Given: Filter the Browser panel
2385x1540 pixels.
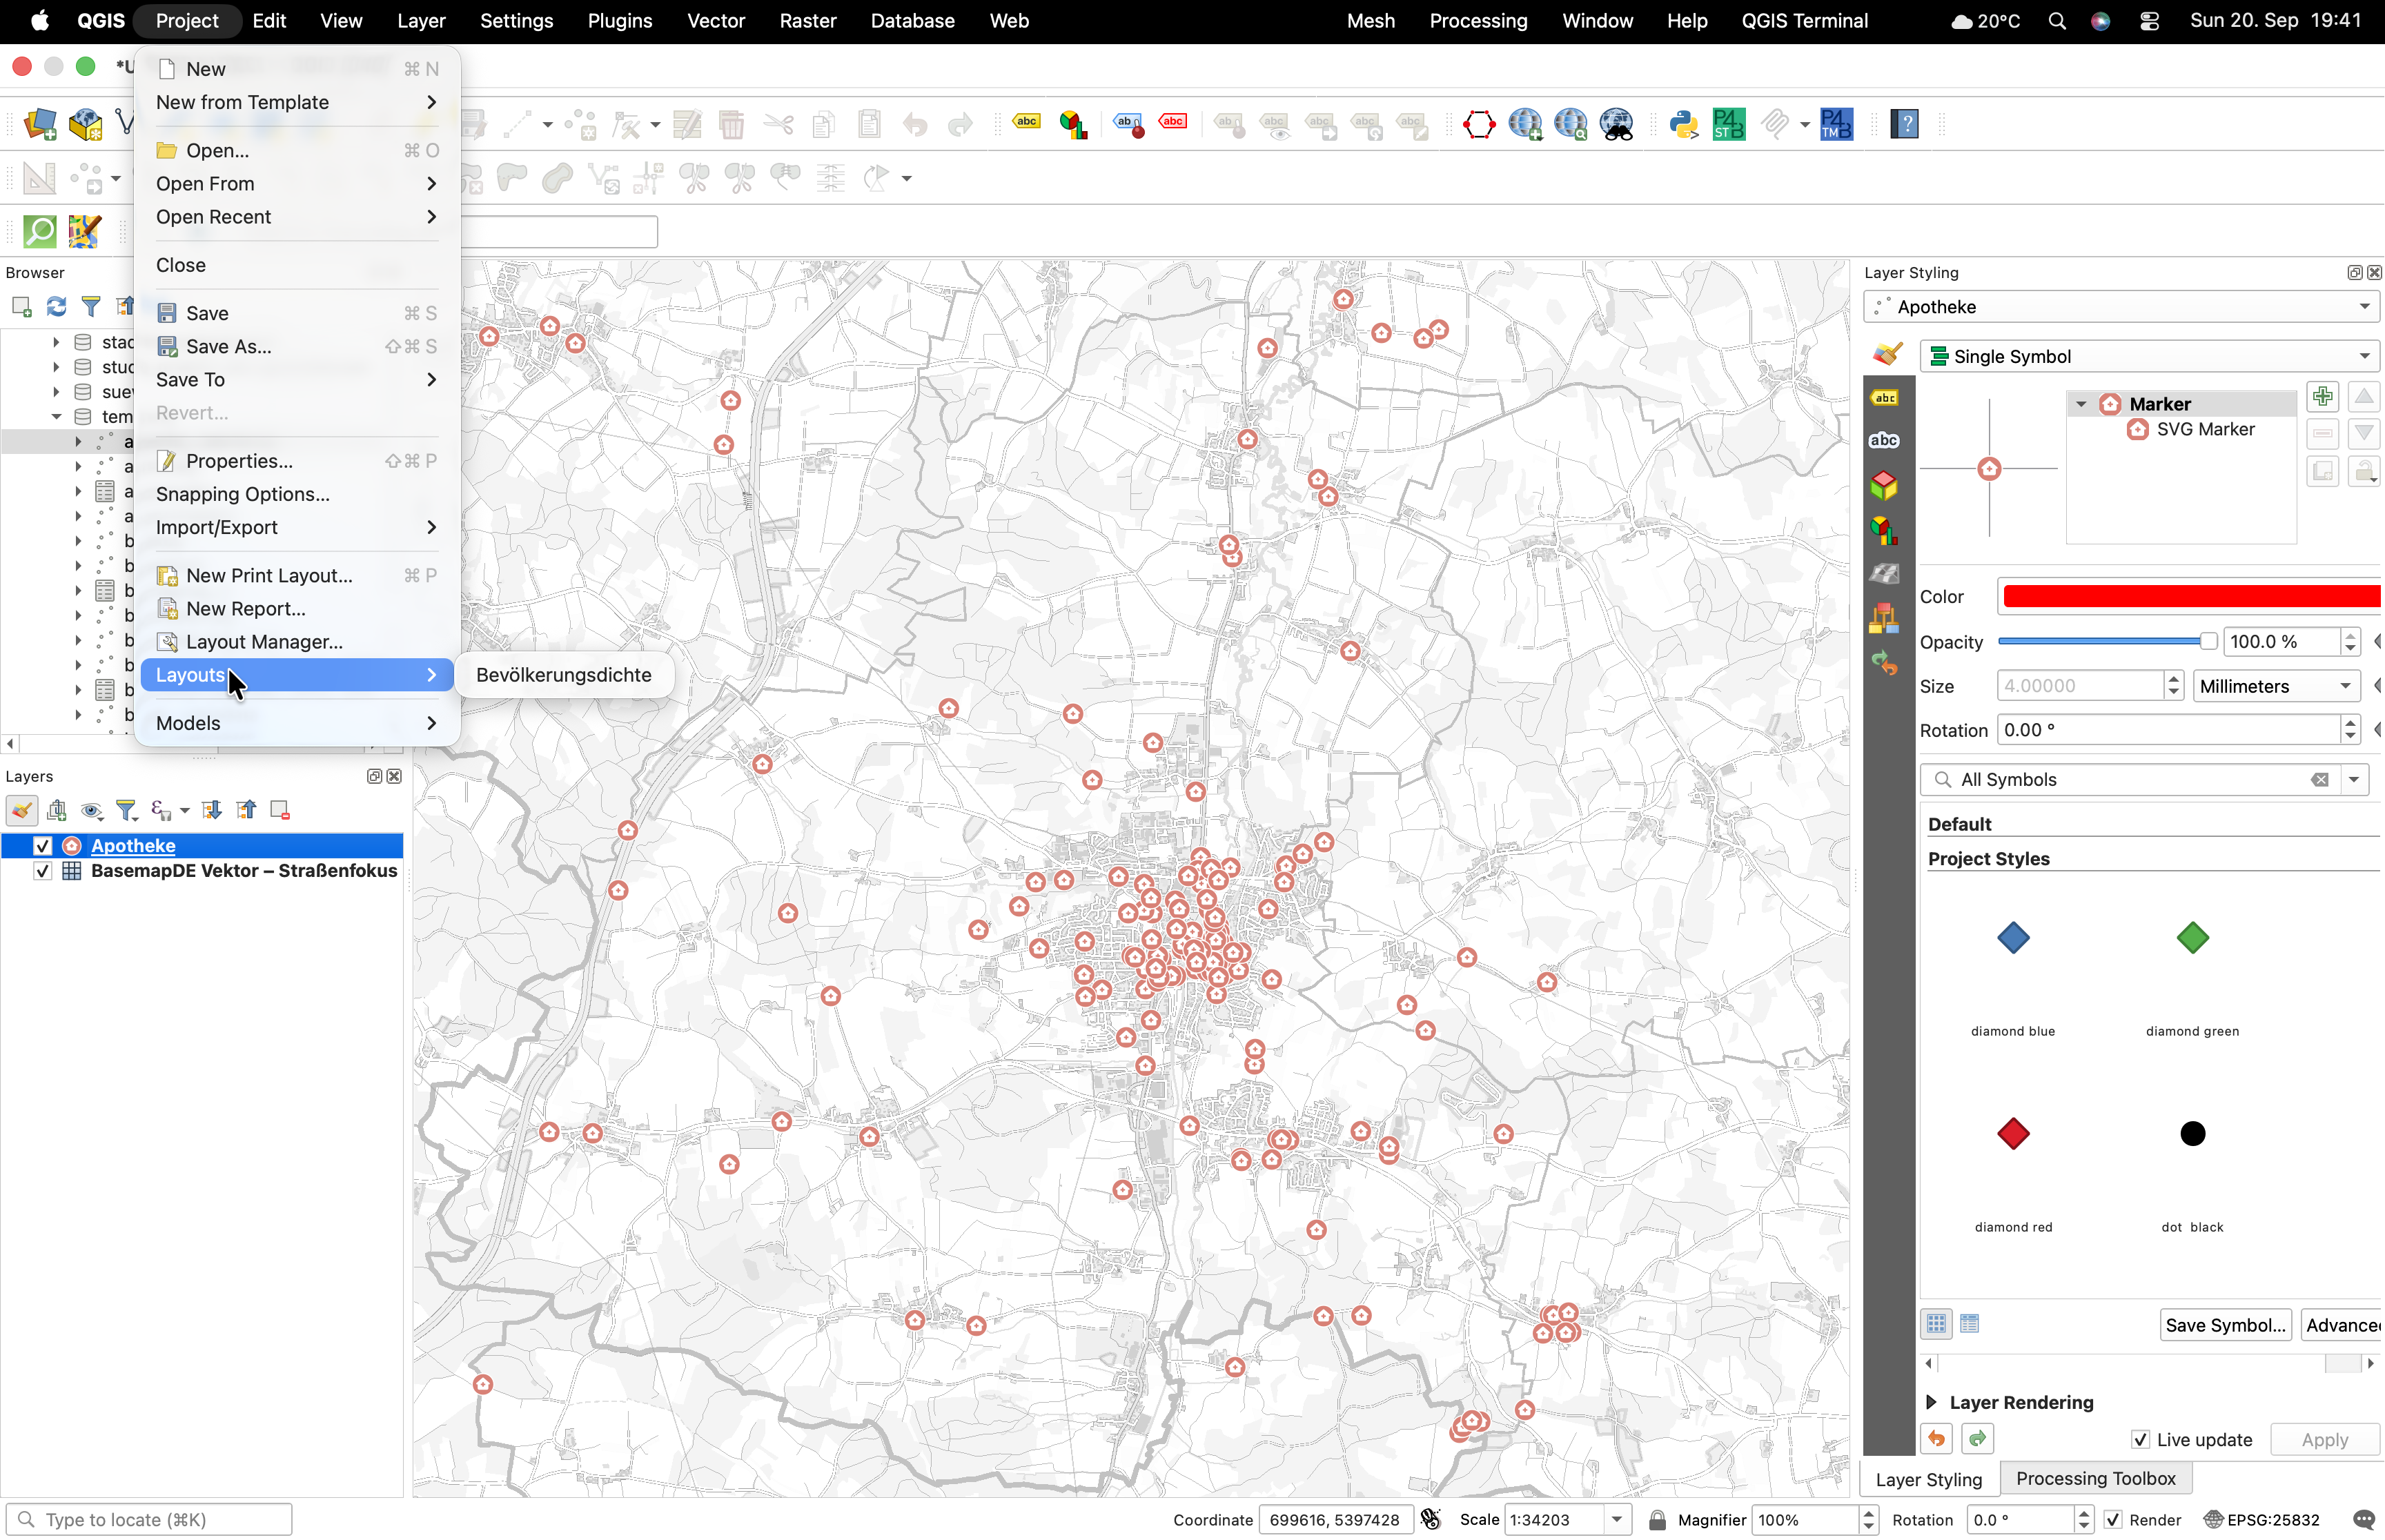Looking at the screenshot, I should click(x=91, y=306).
